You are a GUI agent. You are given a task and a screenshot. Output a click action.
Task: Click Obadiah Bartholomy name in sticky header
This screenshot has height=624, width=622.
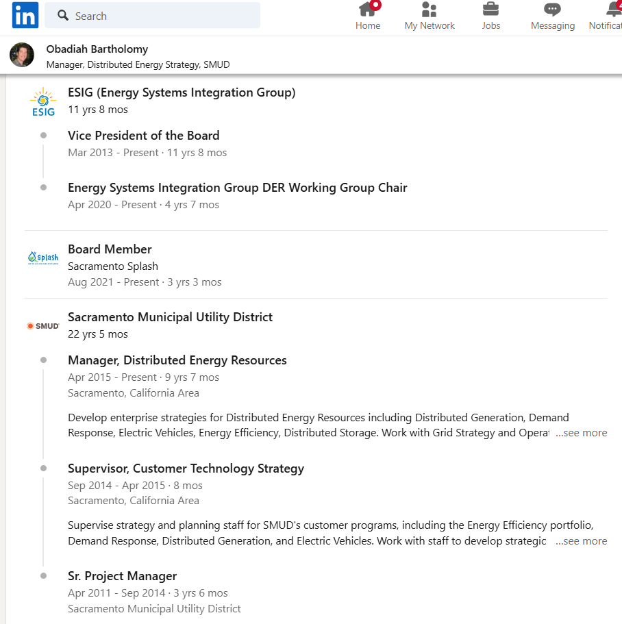97,49
